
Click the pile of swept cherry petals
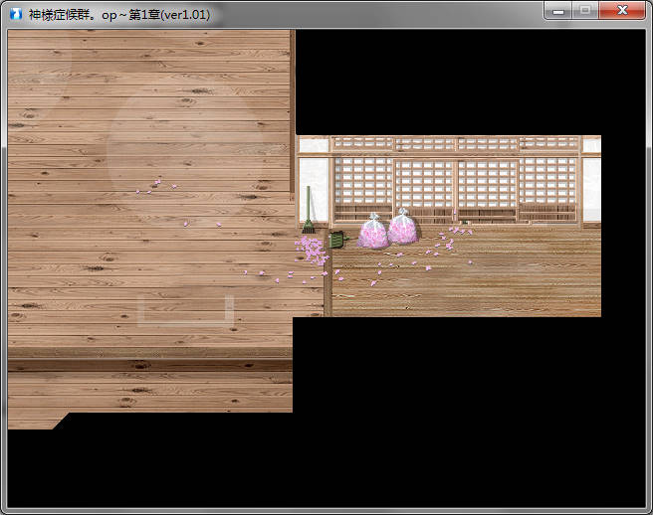(x=313, y=250)
